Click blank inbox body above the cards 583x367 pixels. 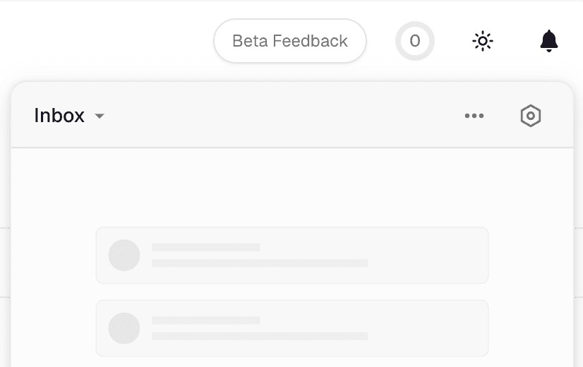pyautogui.click(x=291, y=187)
